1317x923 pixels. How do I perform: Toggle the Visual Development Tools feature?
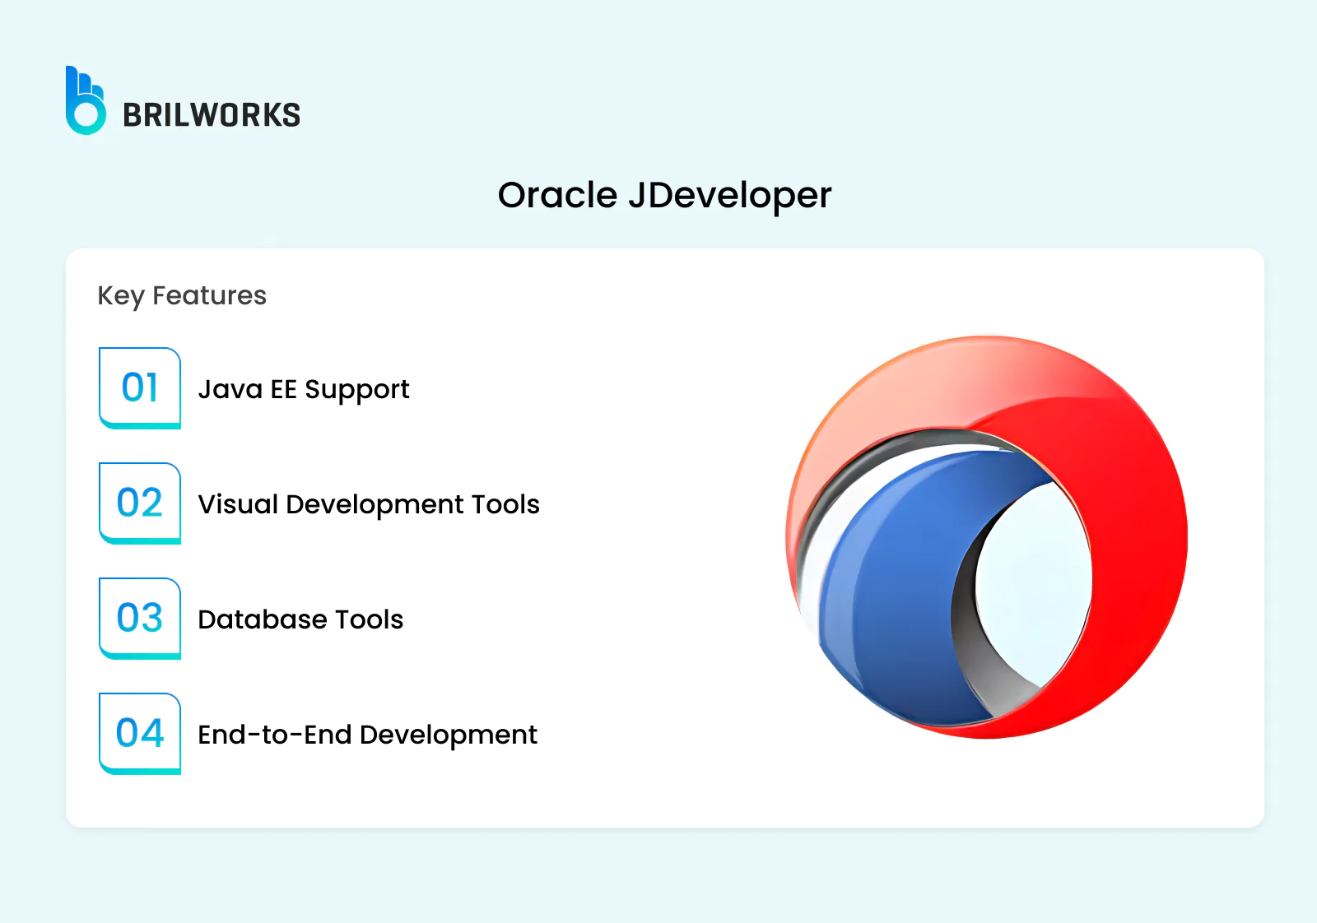pyautogui.click(x=368, y=504)
